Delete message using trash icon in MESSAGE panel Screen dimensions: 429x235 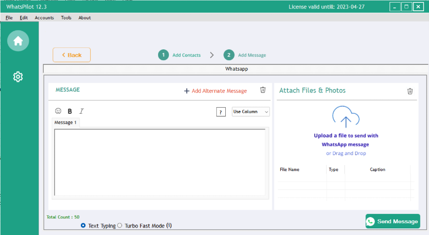262,90
